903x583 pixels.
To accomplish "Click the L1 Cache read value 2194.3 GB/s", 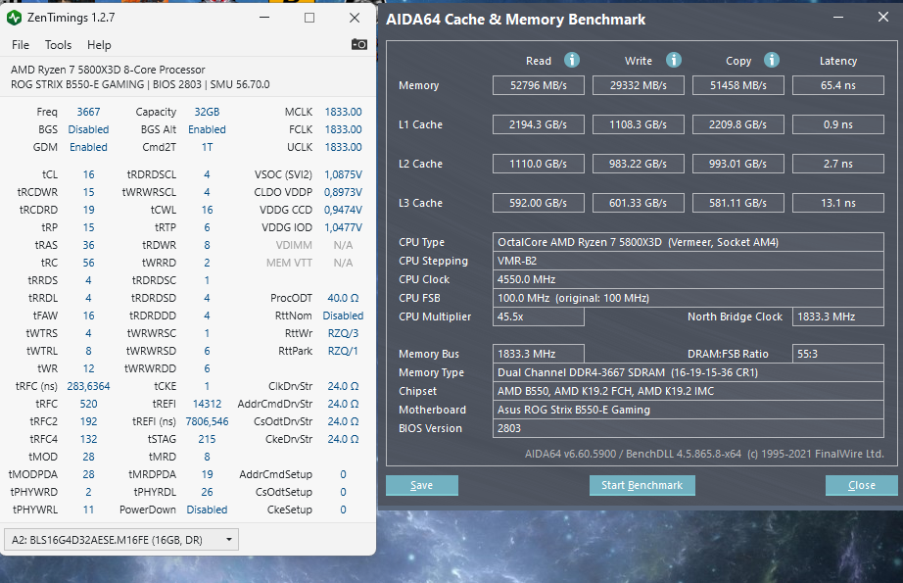I will pos(539,124).
